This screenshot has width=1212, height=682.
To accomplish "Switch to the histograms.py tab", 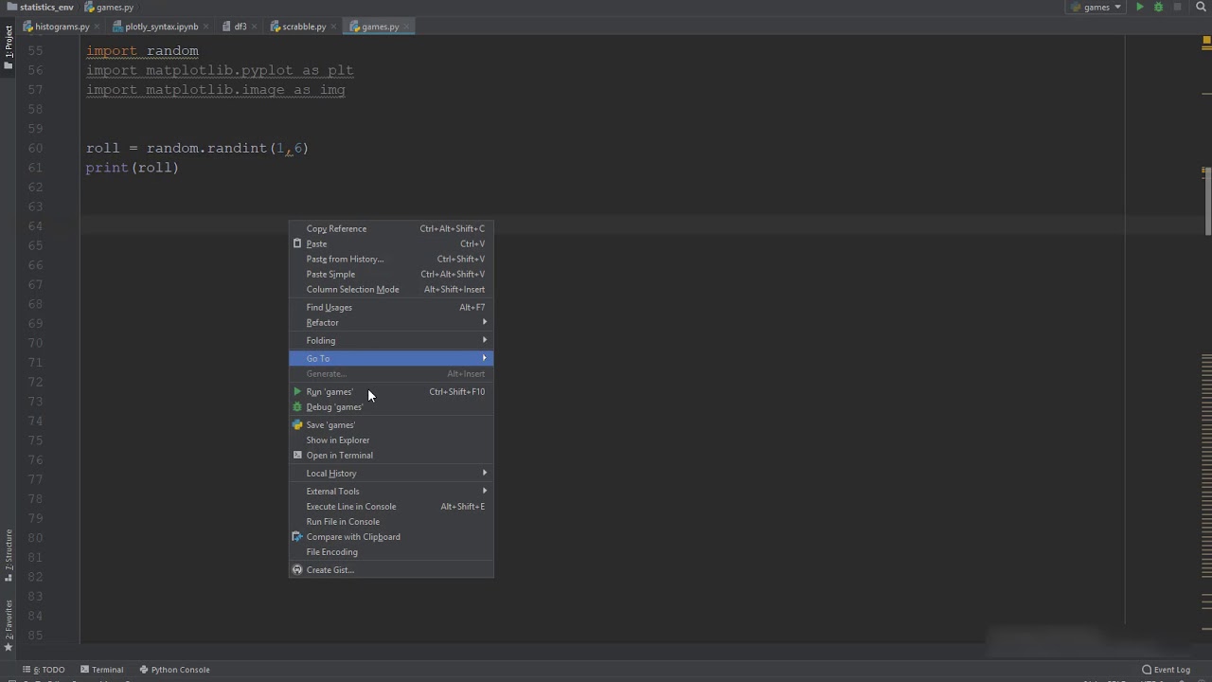I will tap(61, 27).
